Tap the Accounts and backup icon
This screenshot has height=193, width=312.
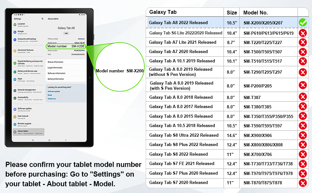coord(15,40)
